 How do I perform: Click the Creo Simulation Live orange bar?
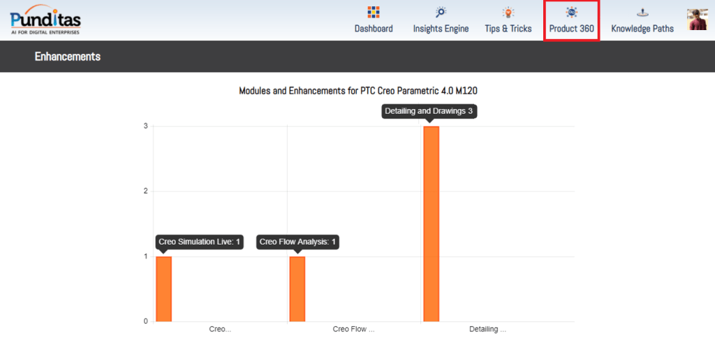coord(163,289)
